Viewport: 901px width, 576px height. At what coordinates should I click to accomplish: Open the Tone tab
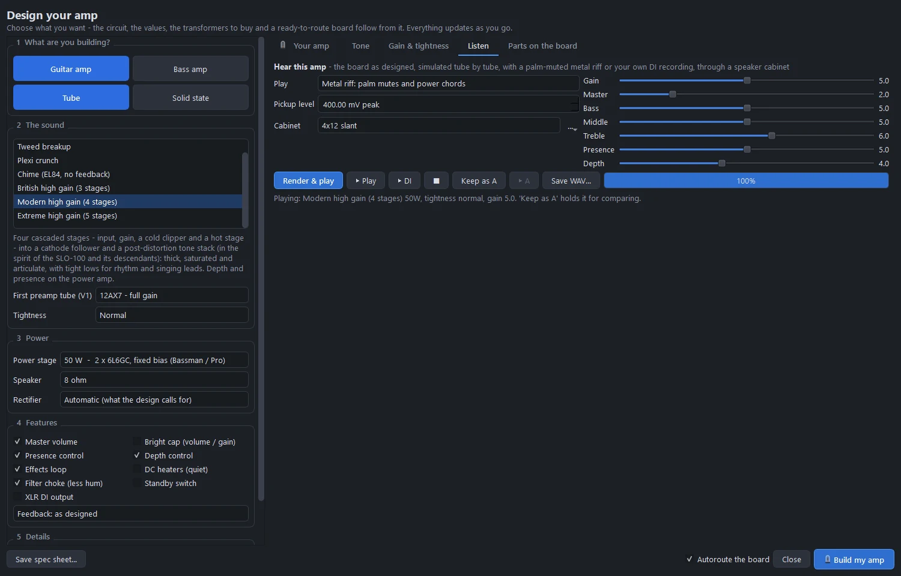tap(360, 46)
